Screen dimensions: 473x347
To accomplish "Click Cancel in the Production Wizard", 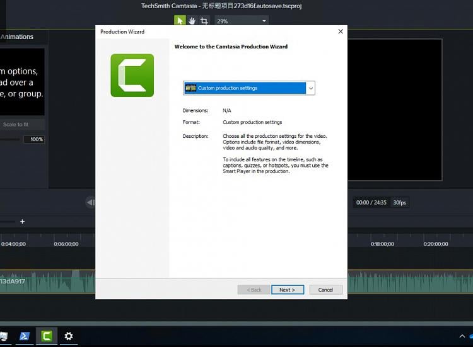I will pos(326,290).
